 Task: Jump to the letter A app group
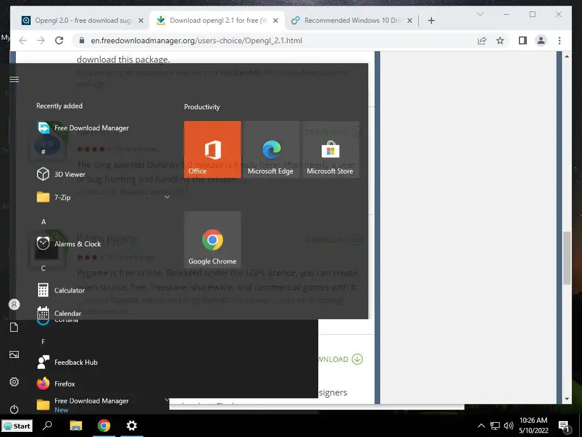[43, 222]
